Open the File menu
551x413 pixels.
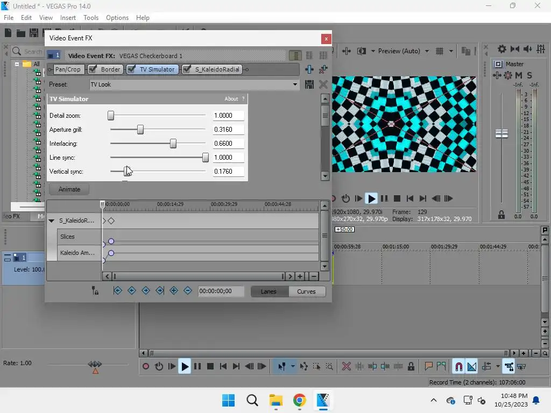pos(9,18)
